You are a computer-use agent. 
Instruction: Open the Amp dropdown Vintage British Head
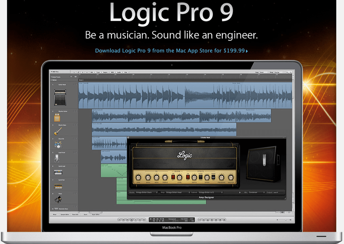pos(178,193)
